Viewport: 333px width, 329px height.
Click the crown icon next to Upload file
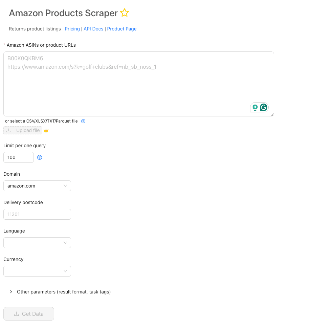tap(46, 130)
